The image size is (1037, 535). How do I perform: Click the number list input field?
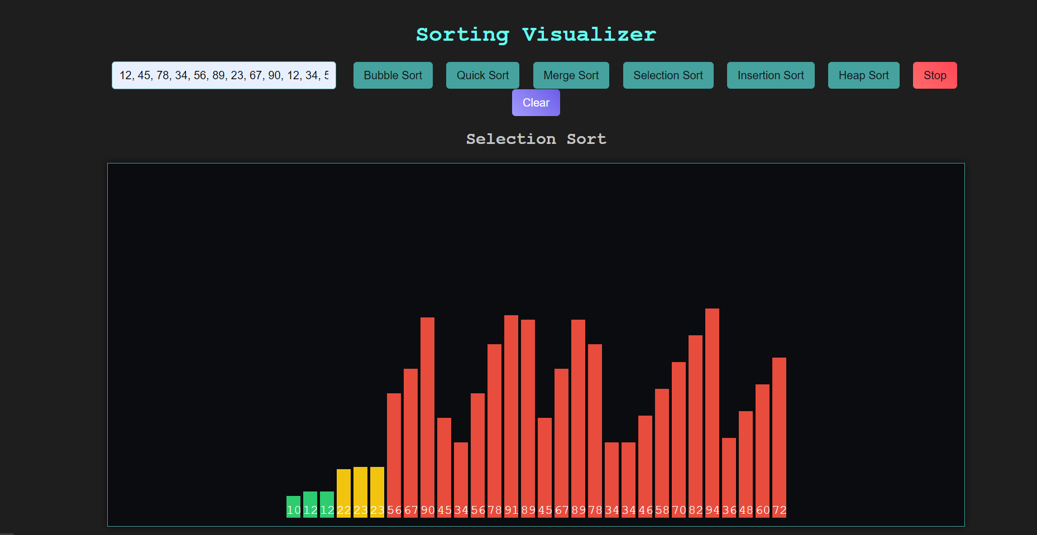pyautogui.click(x=223, y=75)
